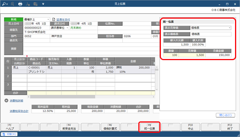This screenshot has width=240, height=137.
Task: Open the print preview icon
Action: (x=13, y=4)
